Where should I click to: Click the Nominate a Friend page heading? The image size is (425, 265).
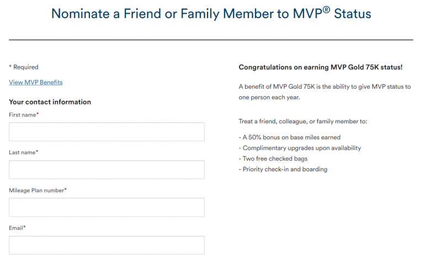coord(211,14)
